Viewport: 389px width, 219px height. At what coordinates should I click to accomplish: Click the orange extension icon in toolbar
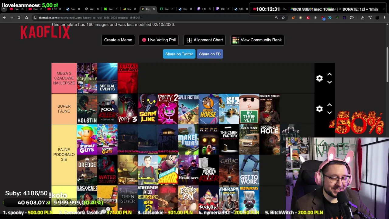point(293,18)
